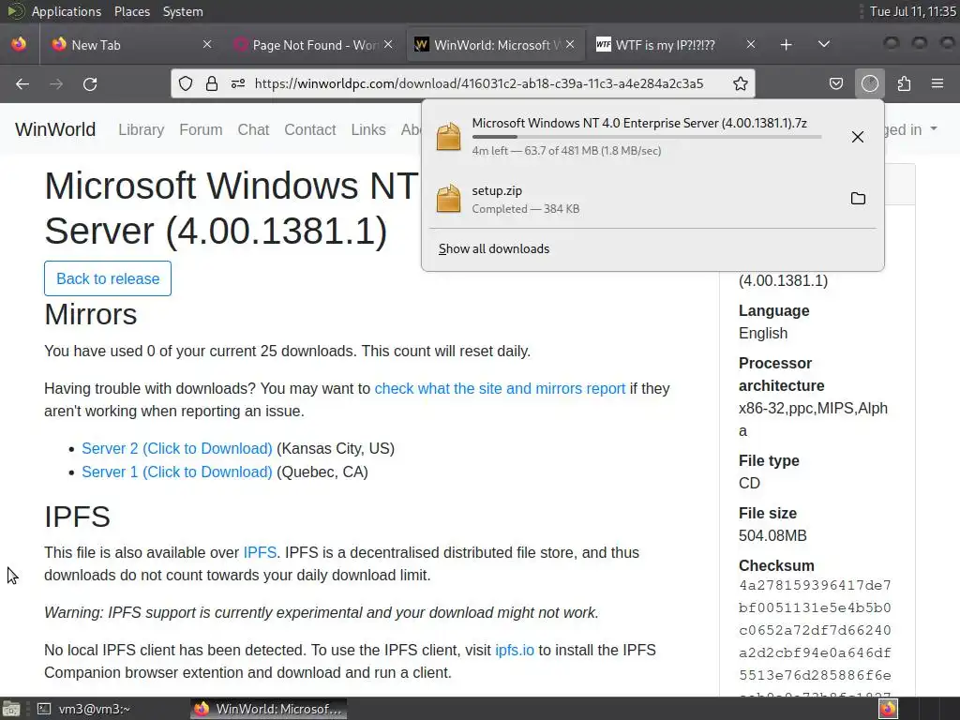Viewport: 960px width, 720px height.
Task: Open the System menu
Action: (x=183, y=11)
